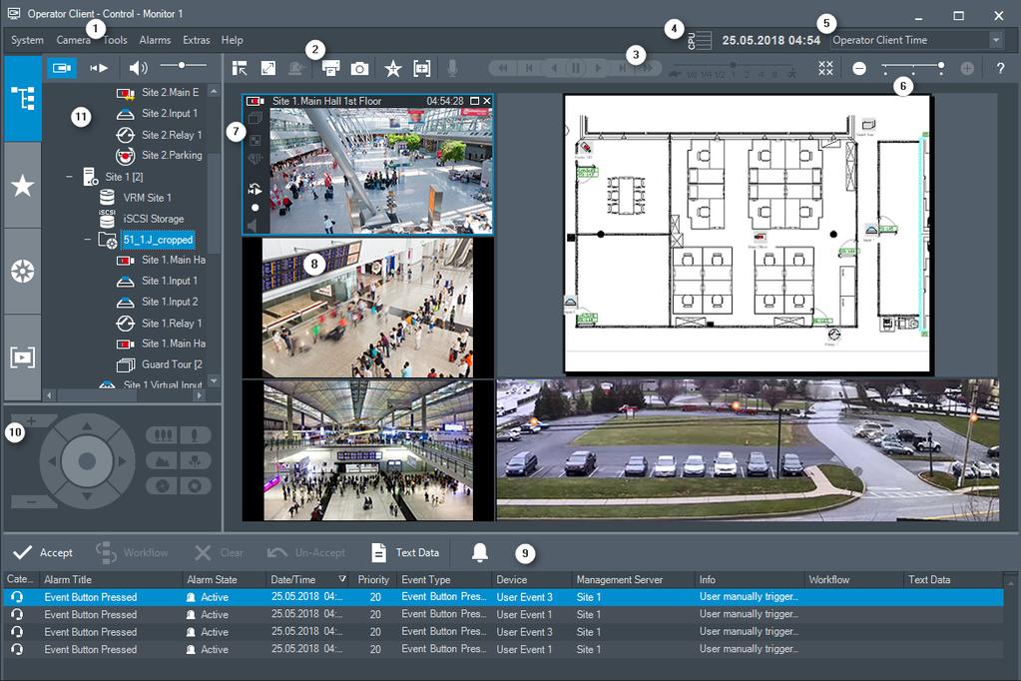Click the tree scrollbar up arrow
This screenshot has height=681, width=1021.
[x=214, y=91]
